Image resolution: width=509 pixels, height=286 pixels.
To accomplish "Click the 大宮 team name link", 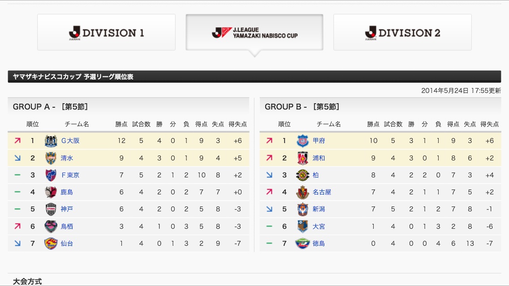I will (319, 227).
